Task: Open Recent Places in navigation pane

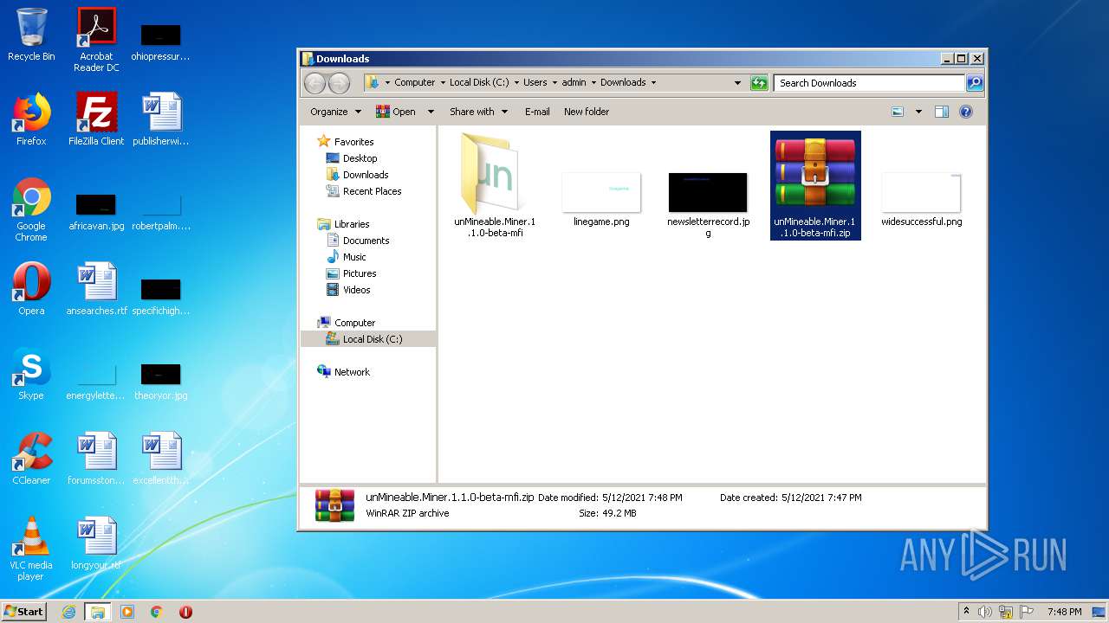Action: point(372,191)
